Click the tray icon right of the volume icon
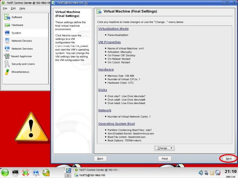Viewport: 238px width, 178px height. [x=206, y=173]
